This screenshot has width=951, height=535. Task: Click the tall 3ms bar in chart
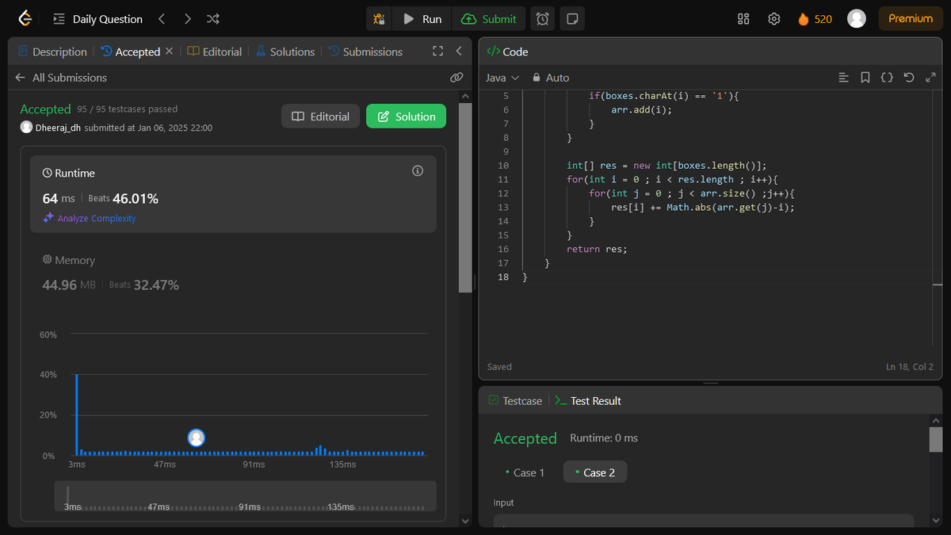point(77,415)
